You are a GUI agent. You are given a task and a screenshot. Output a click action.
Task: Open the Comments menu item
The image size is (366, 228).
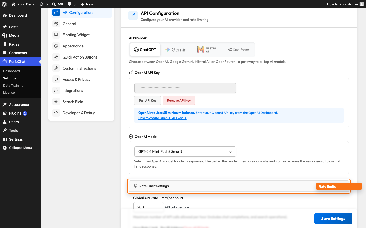click(x=20, y=53)
